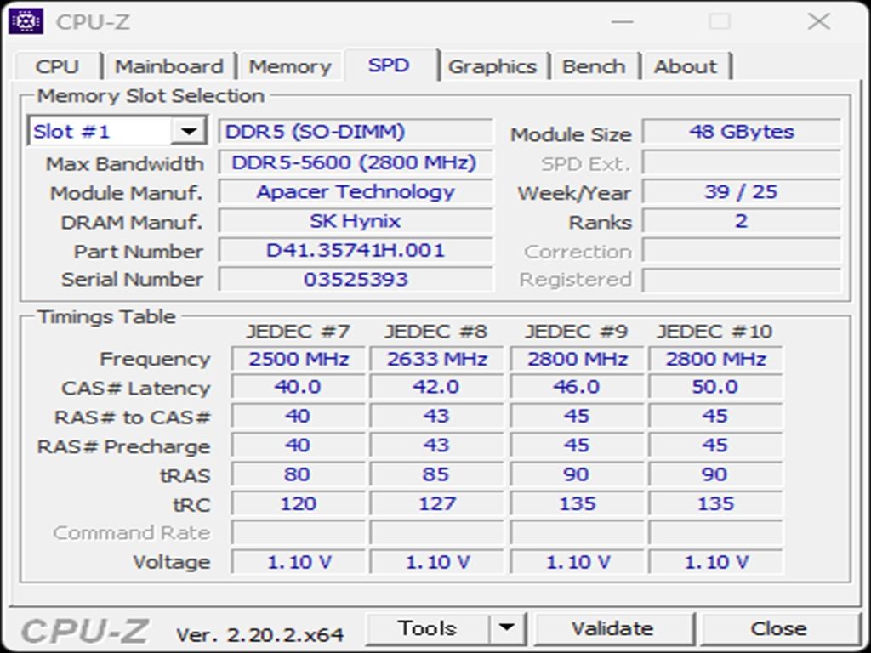Viewport: 871px width, 653px height.
Task: Click the 2800 MHz frequency under JEDEC #9
Action: click(x=577, y=359)
